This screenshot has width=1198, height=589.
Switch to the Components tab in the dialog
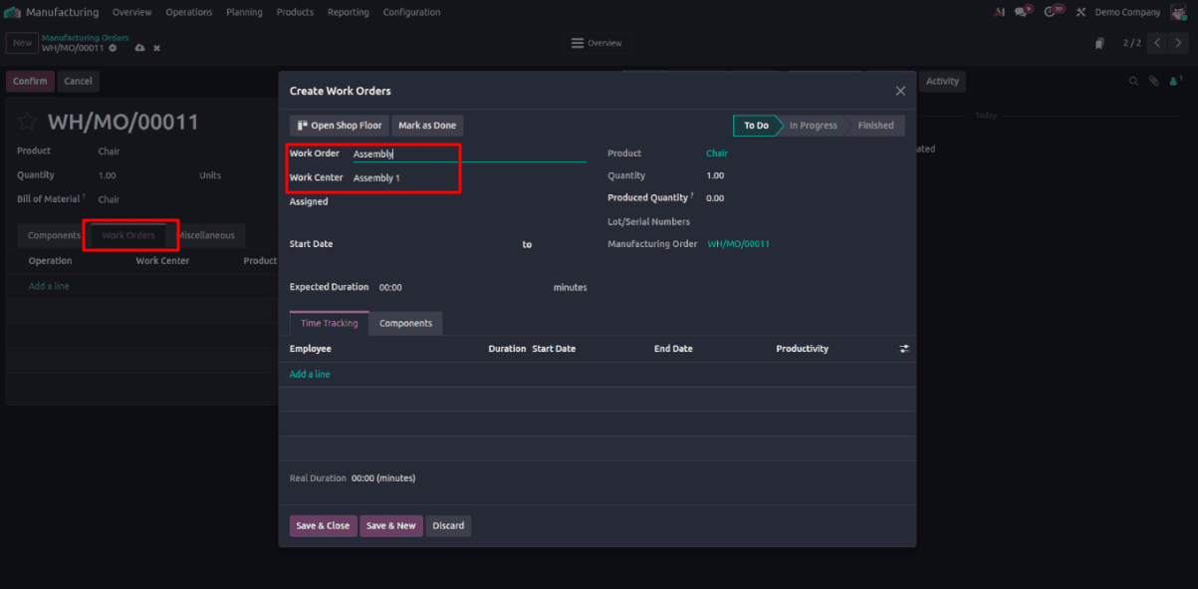404,323
